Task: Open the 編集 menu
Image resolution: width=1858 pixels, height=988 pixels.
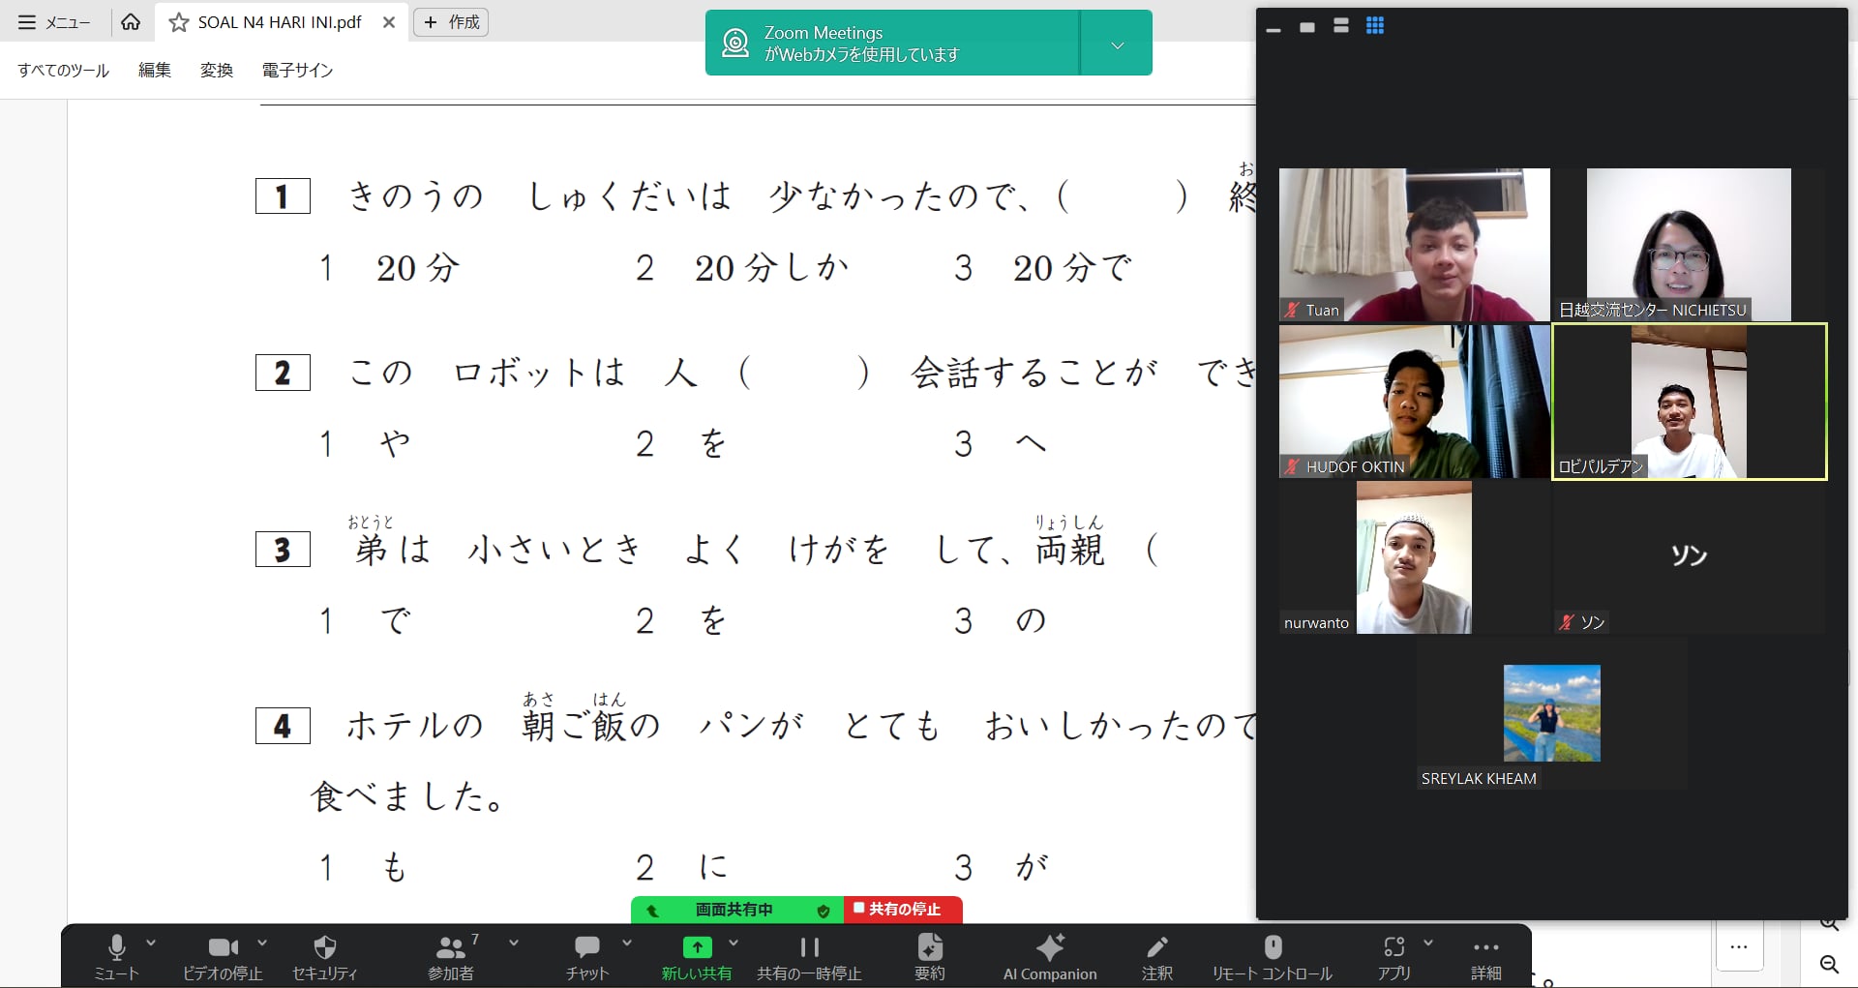Action: [154, 70]
